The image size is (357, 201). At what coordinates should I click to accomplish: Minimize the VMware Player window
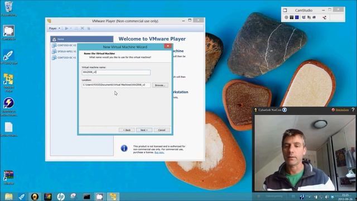[x=184, y=21]
